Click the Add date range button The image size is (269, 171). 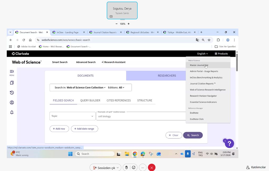(x=84, y=129)
